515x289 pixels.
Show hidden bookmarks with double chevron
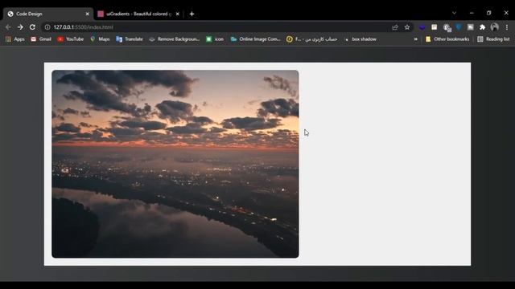(x=416, y=39)
